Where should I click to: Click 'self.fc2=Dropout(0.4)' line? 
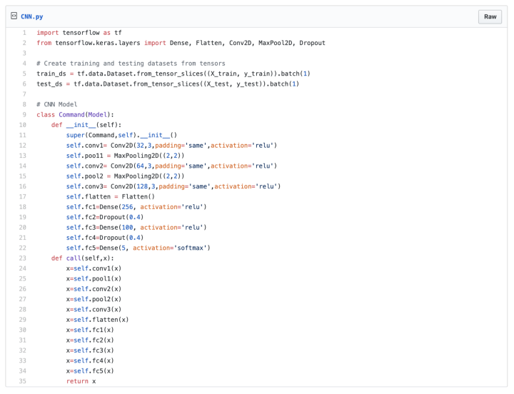(105, 217)
